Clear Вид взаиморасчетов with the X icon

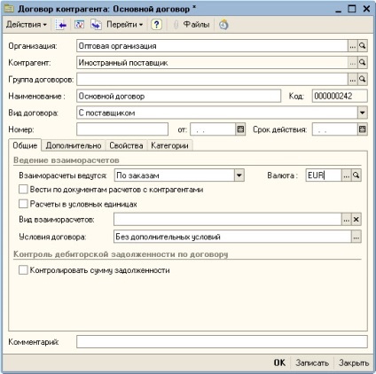click(x=356, y=220)
